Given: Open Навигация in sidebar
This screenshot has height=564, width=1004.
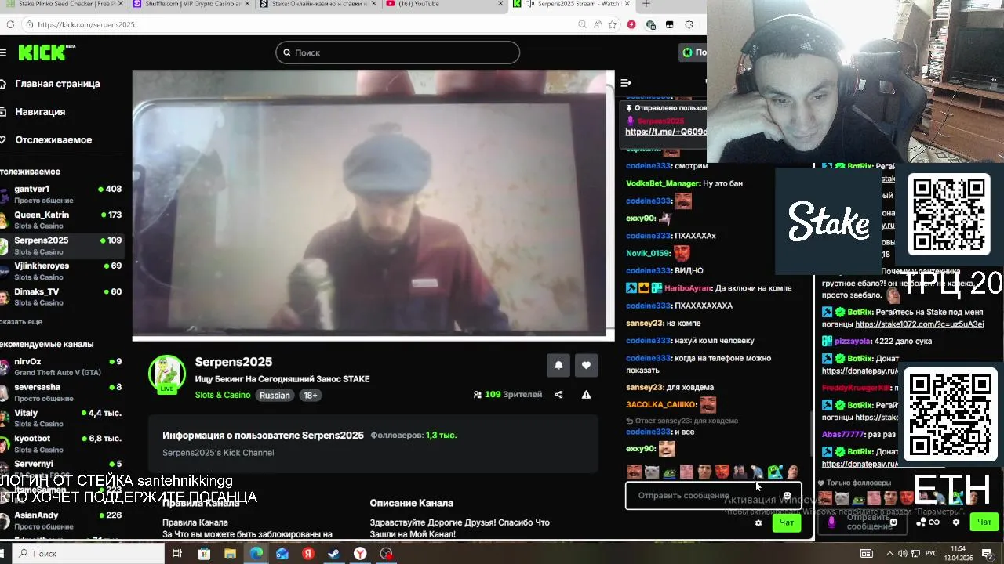Looking at the screenshot, I should (x=40, y=112).
